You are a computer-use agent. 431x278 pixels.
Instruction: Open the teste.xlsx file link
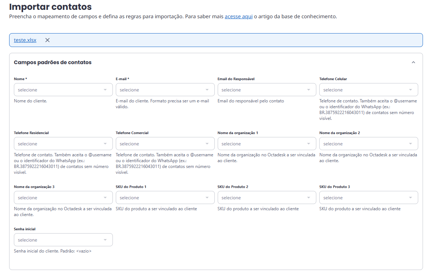pos(25,40)
